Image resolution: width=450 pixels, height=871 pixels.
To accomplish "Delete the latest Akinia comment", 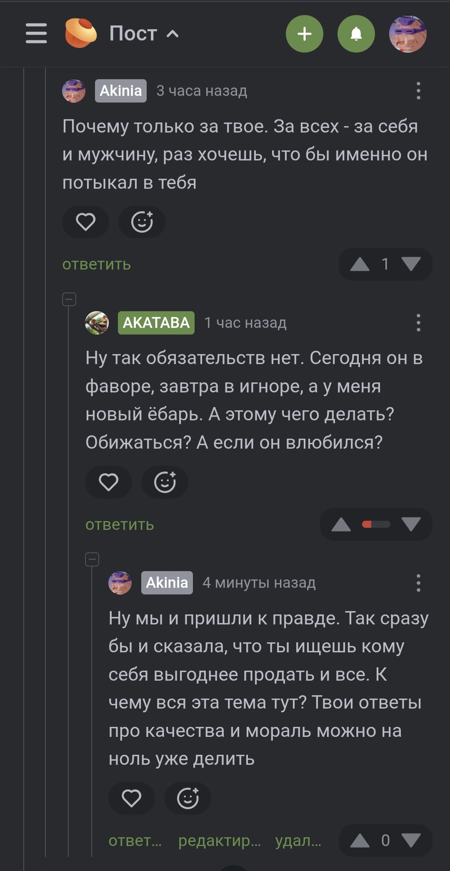I will (x=298, y=841).
